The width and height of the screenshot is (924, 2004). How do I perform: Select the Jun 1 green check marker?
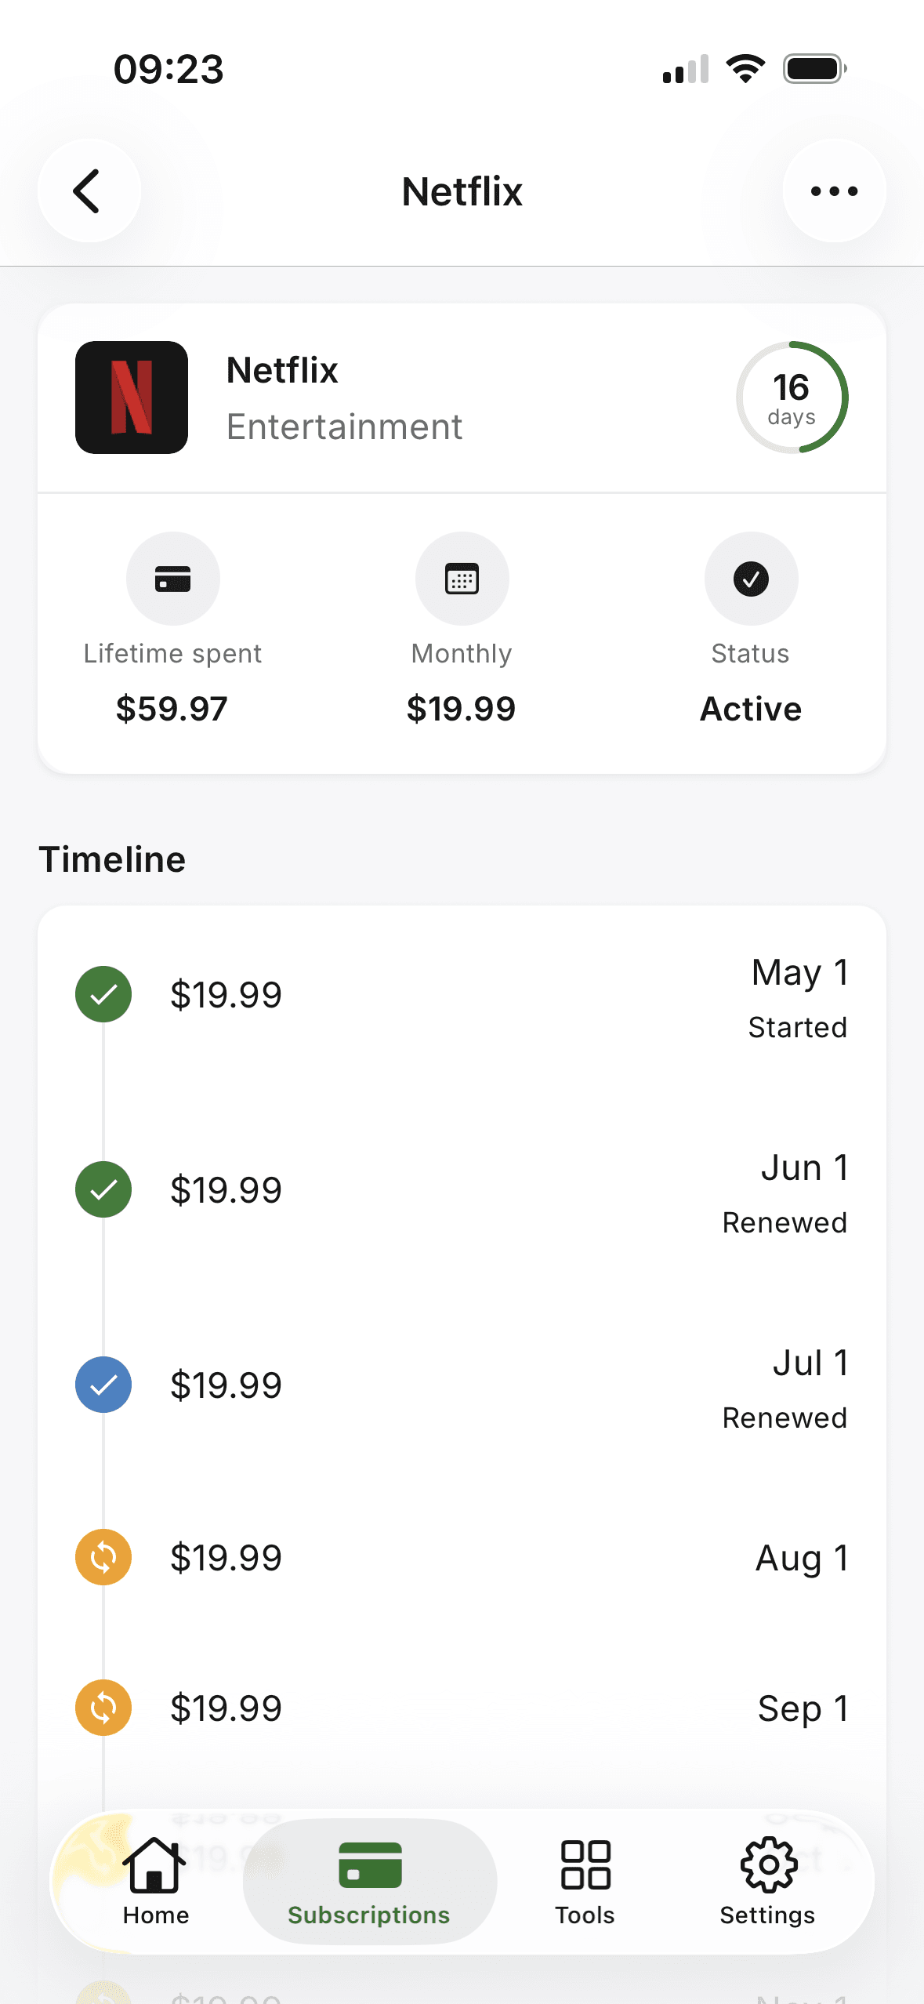point(103,1189)
